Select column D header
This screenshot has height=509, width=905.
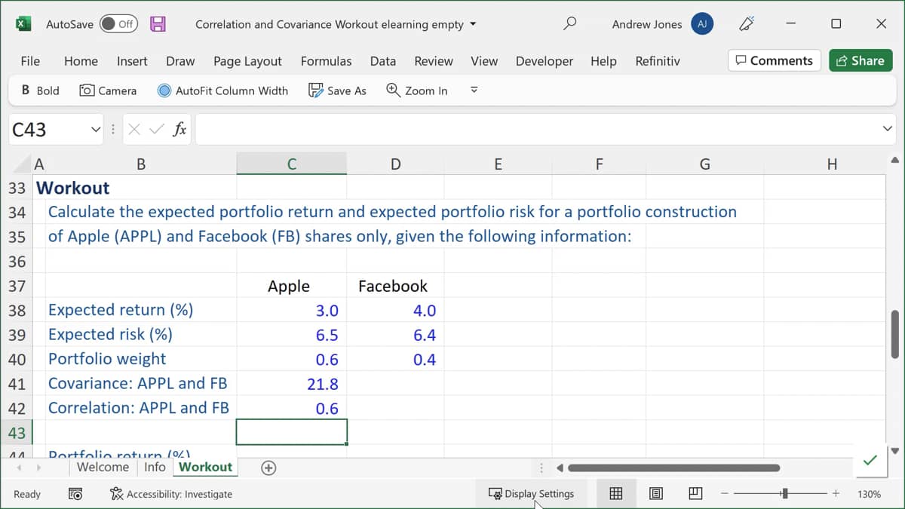tap(395, 164)
